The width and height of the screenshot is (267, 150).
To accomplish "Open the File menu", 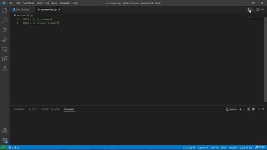I will pyautogui.click(x=10, y=3).
